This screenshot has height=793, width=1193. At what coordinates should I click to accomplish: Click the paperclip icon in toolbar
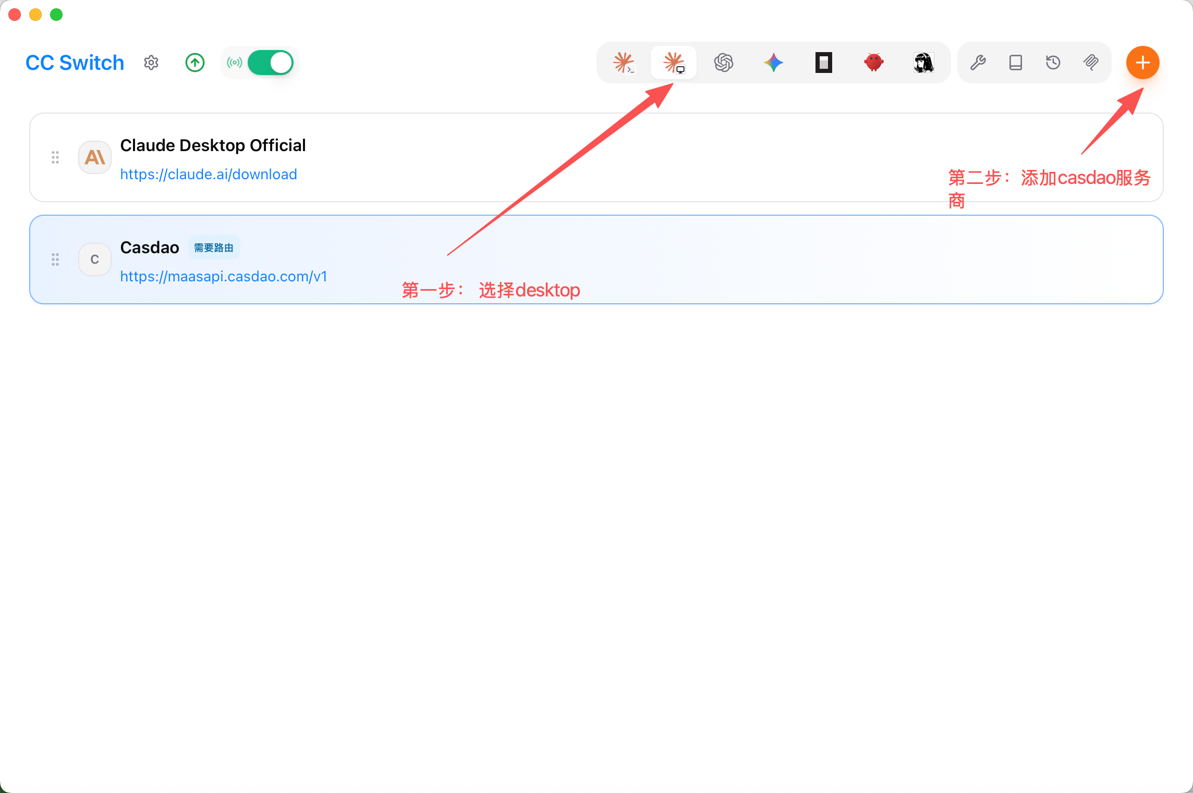pyautogui.click(x=1091, y=63)
